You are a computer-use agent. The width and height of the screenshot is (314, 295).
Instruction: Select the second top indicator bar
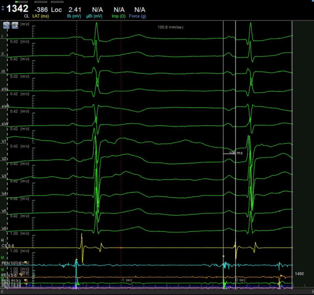pyautogui.click(x=40, y=2)
